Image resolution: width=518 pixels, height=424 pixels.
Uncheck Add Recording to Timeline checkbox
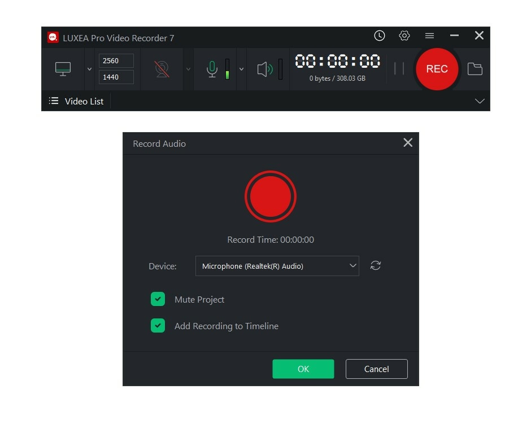click(158, 326)
